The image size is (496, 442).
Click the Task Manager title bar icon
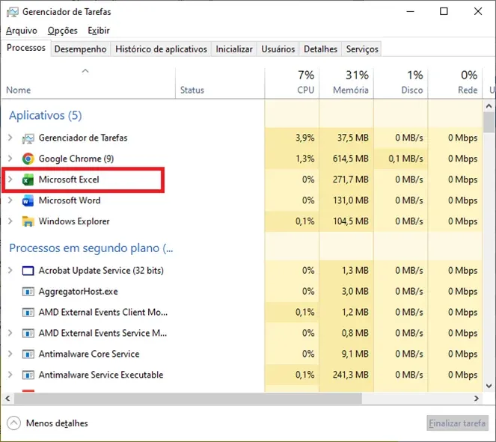coord(13,12)
